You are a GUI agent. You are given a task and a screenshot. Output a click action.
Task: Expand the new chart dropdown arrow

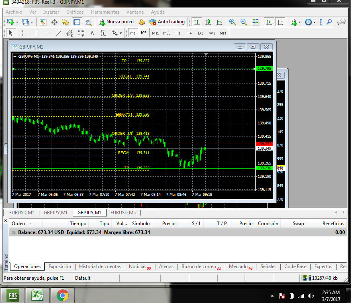(x=17, y=22)
